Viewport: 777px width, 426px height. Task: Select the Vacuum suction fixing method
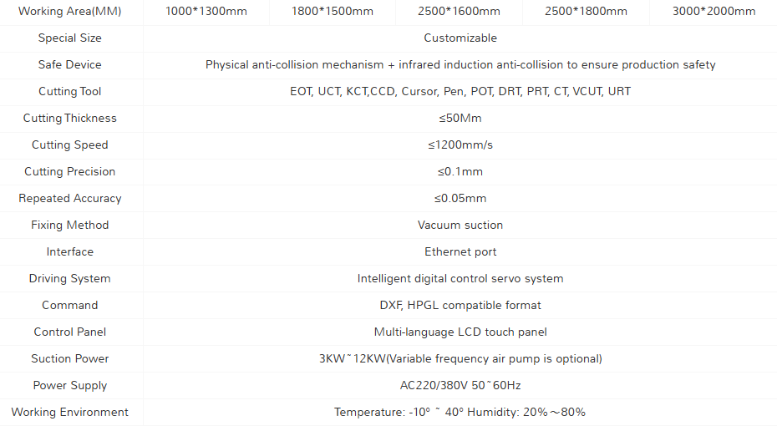pyautogui.click(x=460, y=225)
